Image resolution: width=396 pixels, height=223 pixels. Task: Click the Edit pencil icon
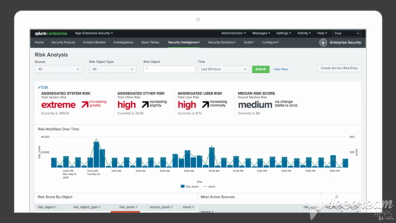point(39,87)
